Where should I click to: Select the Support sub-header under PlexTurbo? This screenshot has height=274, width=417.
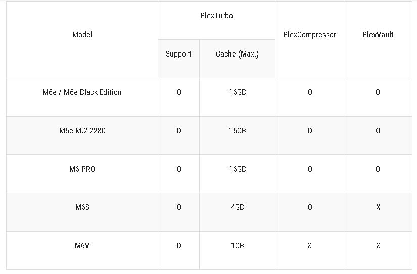tap(178, 54)
